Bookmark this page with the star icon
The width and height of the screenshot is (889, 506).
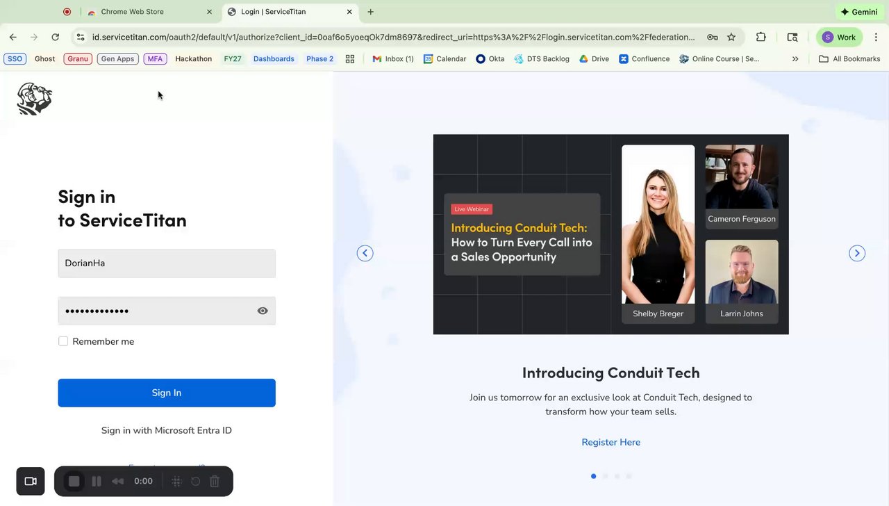click(731, 38)
